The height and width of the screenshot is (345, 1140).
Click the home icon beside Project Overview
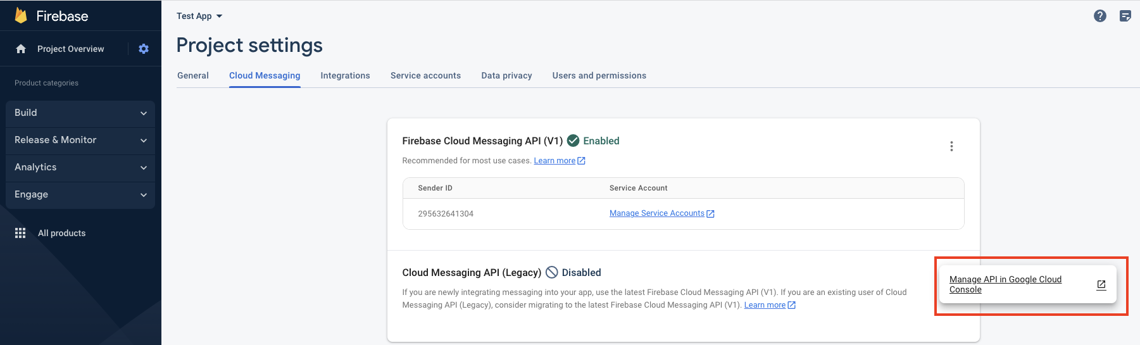pyautogui.click(x=21, y=49)
